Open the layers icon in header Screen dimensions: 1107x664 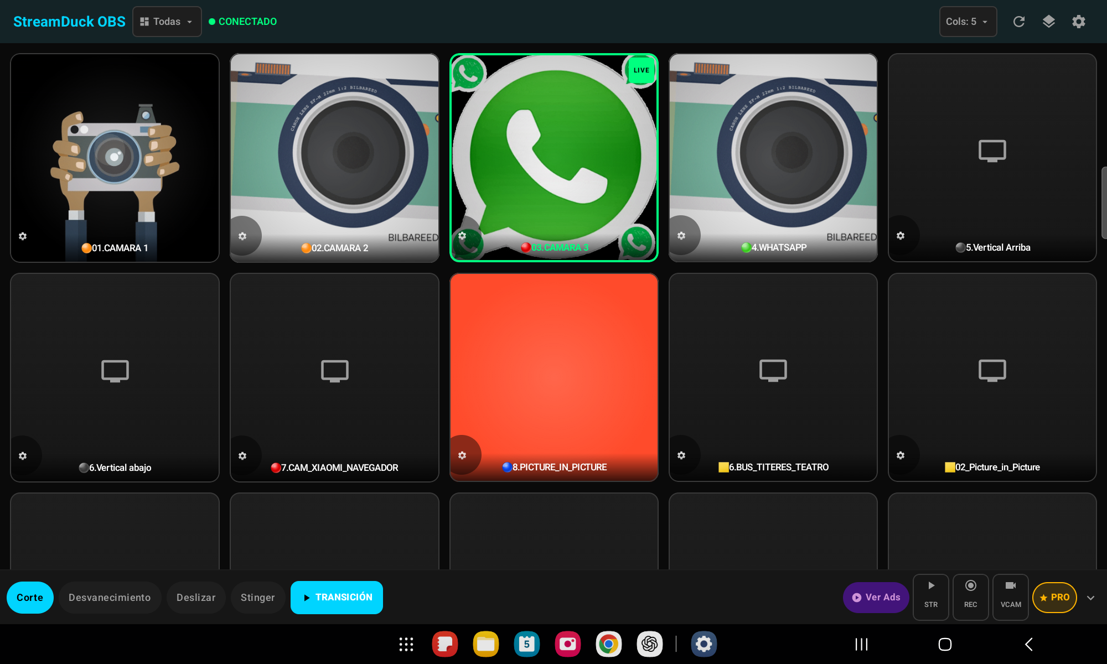1048,22
